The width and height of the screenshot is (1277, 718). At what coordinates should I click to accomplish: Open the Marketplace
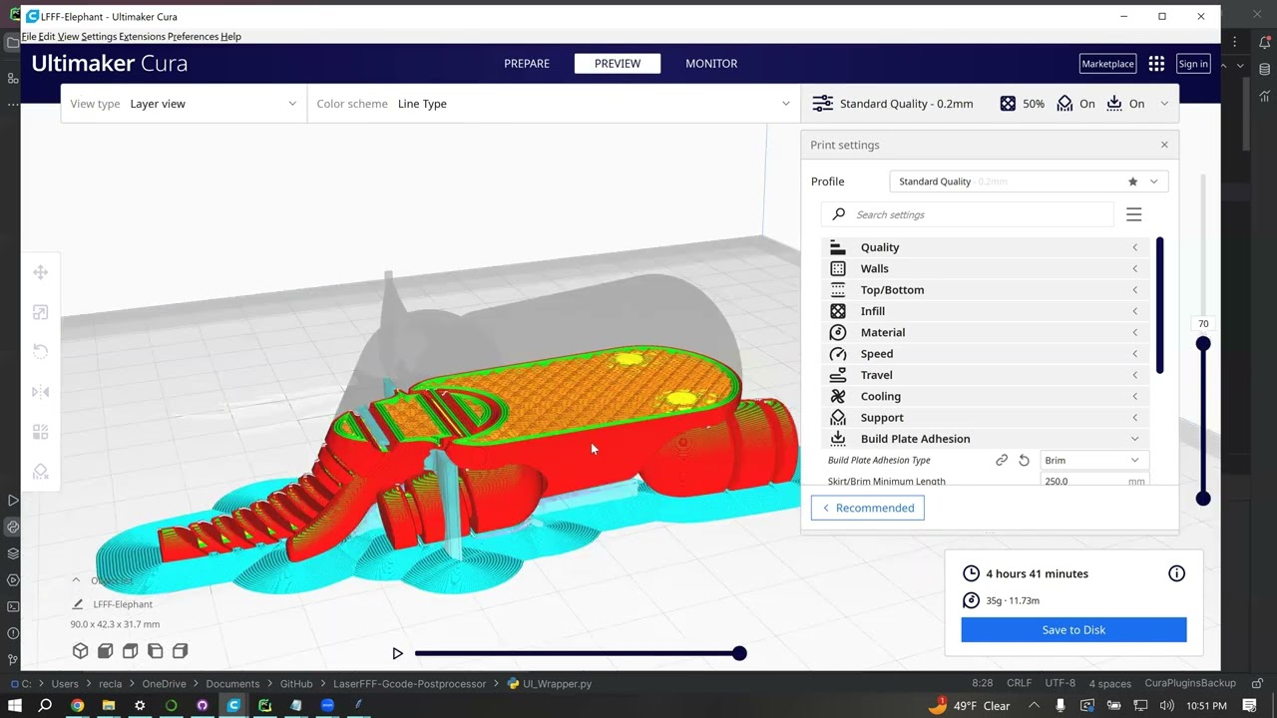coord(1107,64)
